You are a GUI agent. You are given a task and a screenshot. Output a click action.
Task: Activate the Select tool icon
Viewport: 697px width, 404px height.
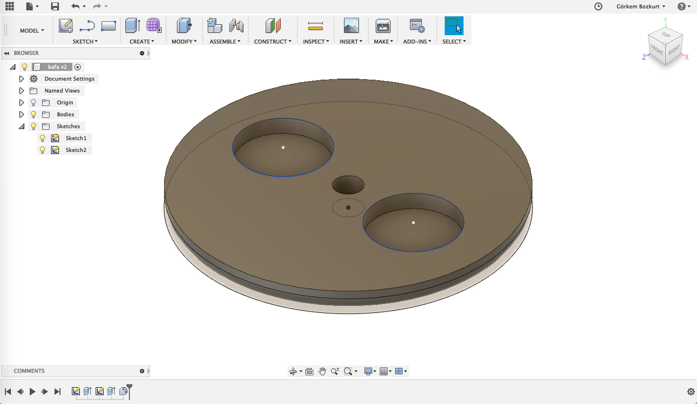coord(454,26)
